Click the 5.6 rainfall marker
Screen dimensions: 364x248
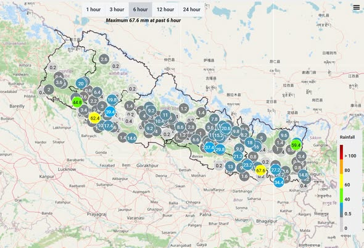click(x=210, y=127)
